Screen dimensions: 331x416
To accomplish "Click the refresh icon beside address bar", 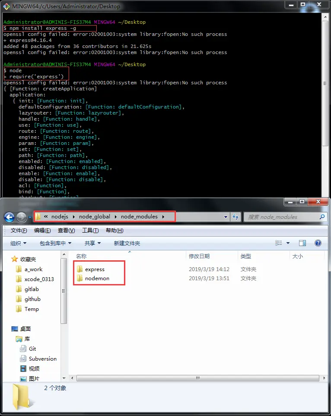I will click(236, 217).
